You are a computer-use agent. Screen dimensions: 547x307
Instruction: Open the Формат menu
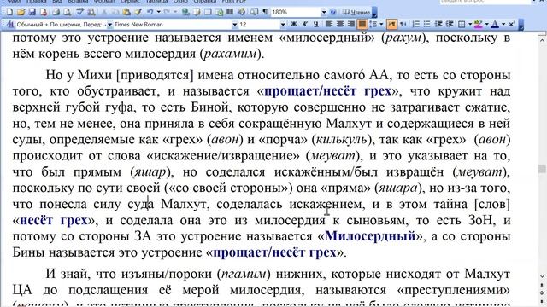tap(104, 2)
